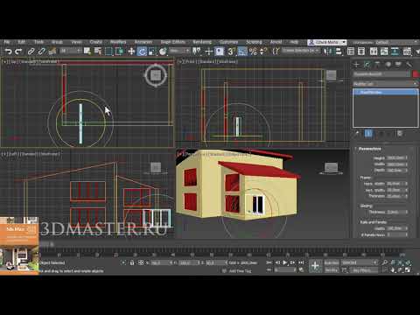420x315 pixels.
Task: Collapse the Parameters rollout
Action: [370, 149]
